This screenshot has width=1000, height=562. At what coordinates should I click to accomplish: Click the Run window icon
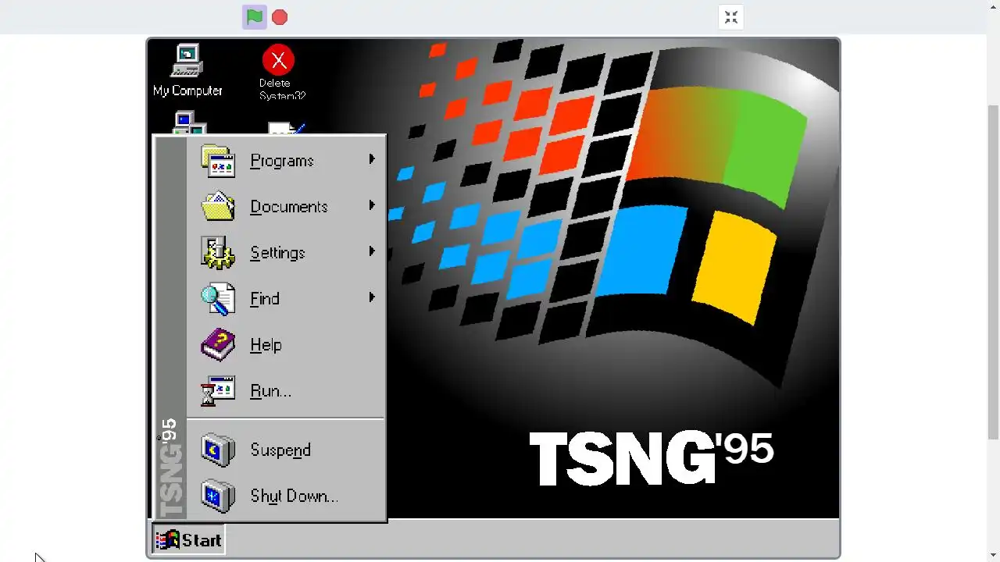click(x=218, y=391)
